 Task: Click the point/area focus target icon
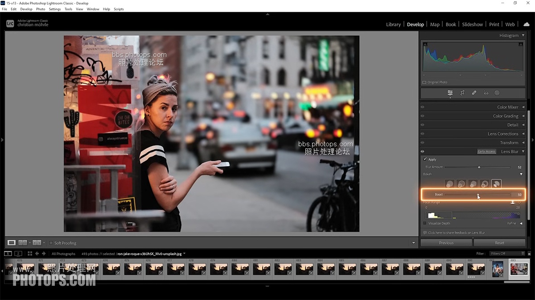point(519,202)
